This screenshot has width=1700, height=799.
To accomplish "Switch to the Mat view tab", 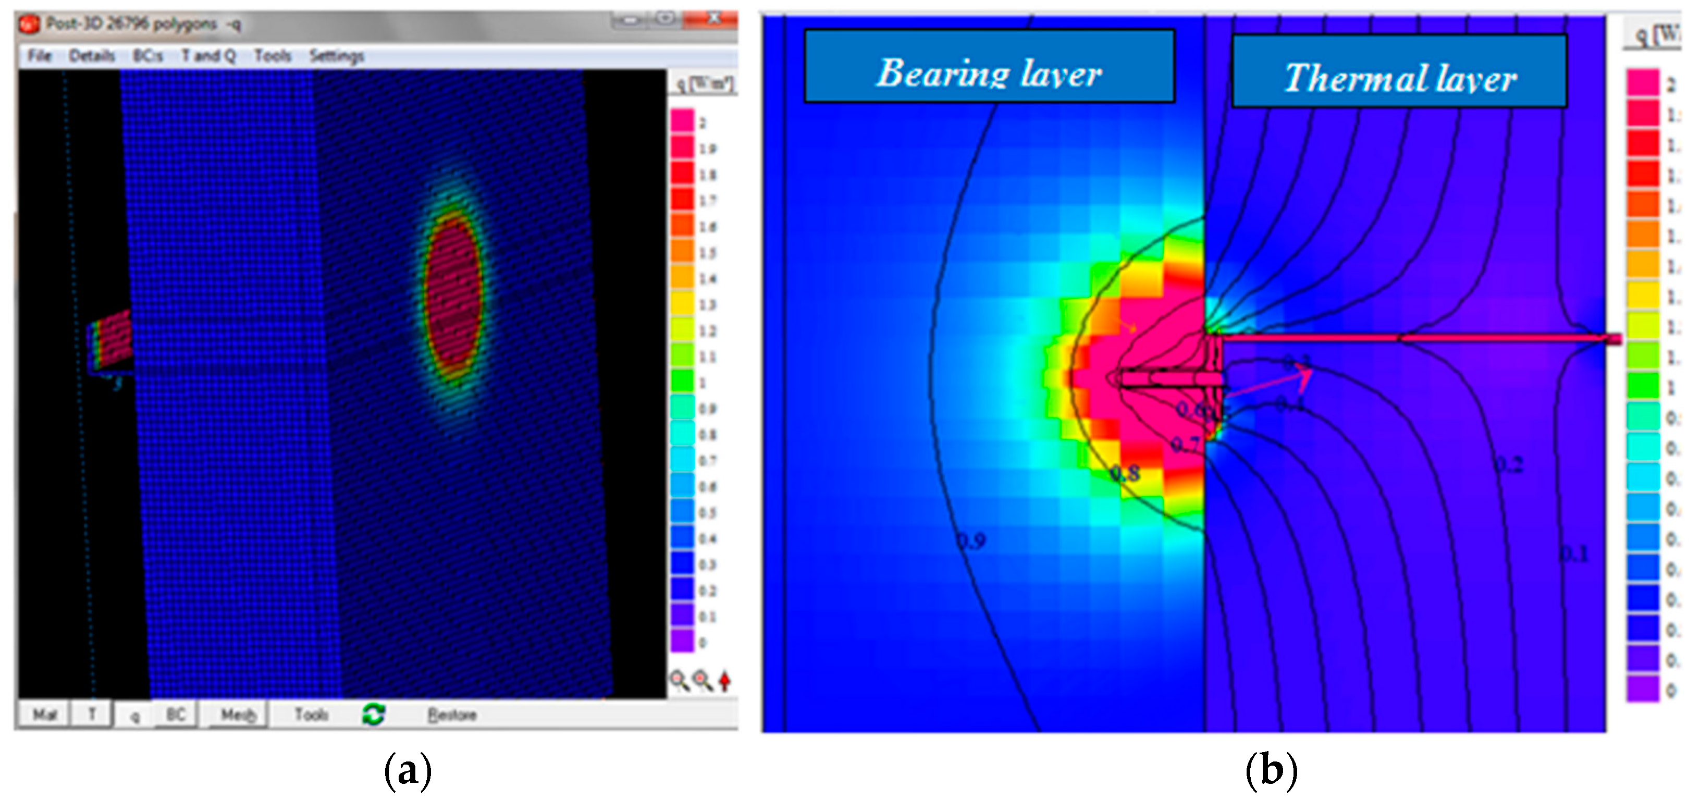I will tap(44, 714).
